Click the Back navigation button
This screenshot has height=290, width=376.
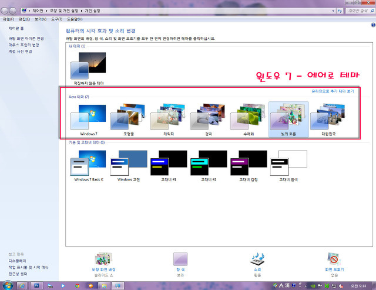coord(5,11)
